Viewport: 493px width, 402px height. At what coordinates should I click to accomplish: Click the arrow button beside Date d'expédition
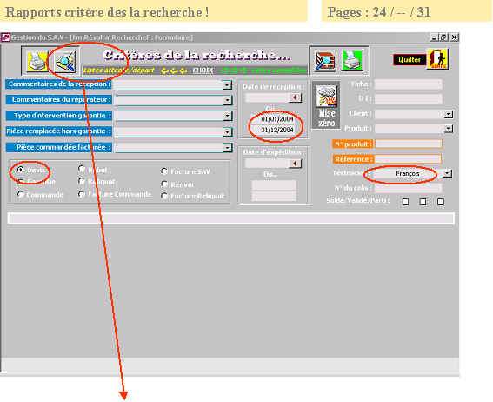[x=295, y=164]
